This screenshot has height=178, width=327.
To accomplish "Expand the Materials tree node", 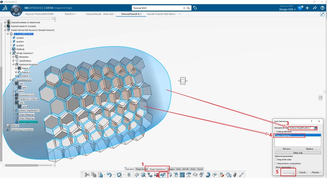I will click(5, 126).
